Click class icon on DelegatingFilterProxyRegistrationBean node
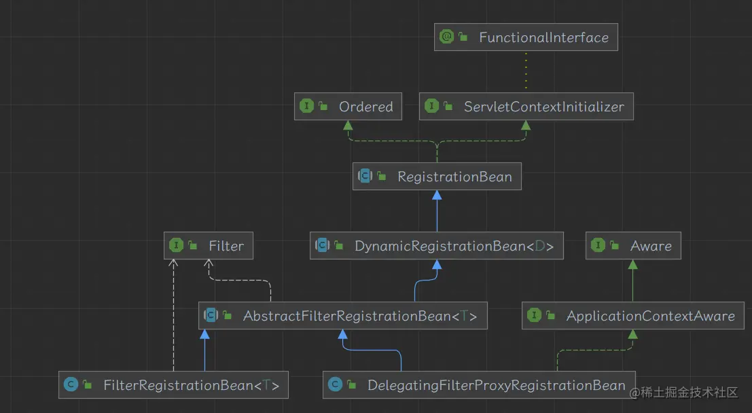752x413 pixels. pos(335,384)
